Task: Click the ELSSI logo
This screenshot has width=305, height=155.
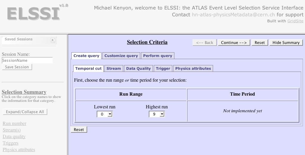Action: click(x=33, y=14)
